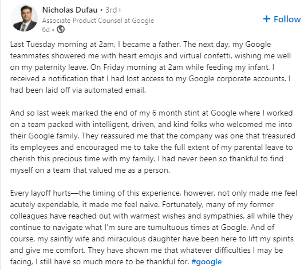Screen dimensions: 308x270
Task: Click the line starting 'their Google family'
Action: coord(153,136)
